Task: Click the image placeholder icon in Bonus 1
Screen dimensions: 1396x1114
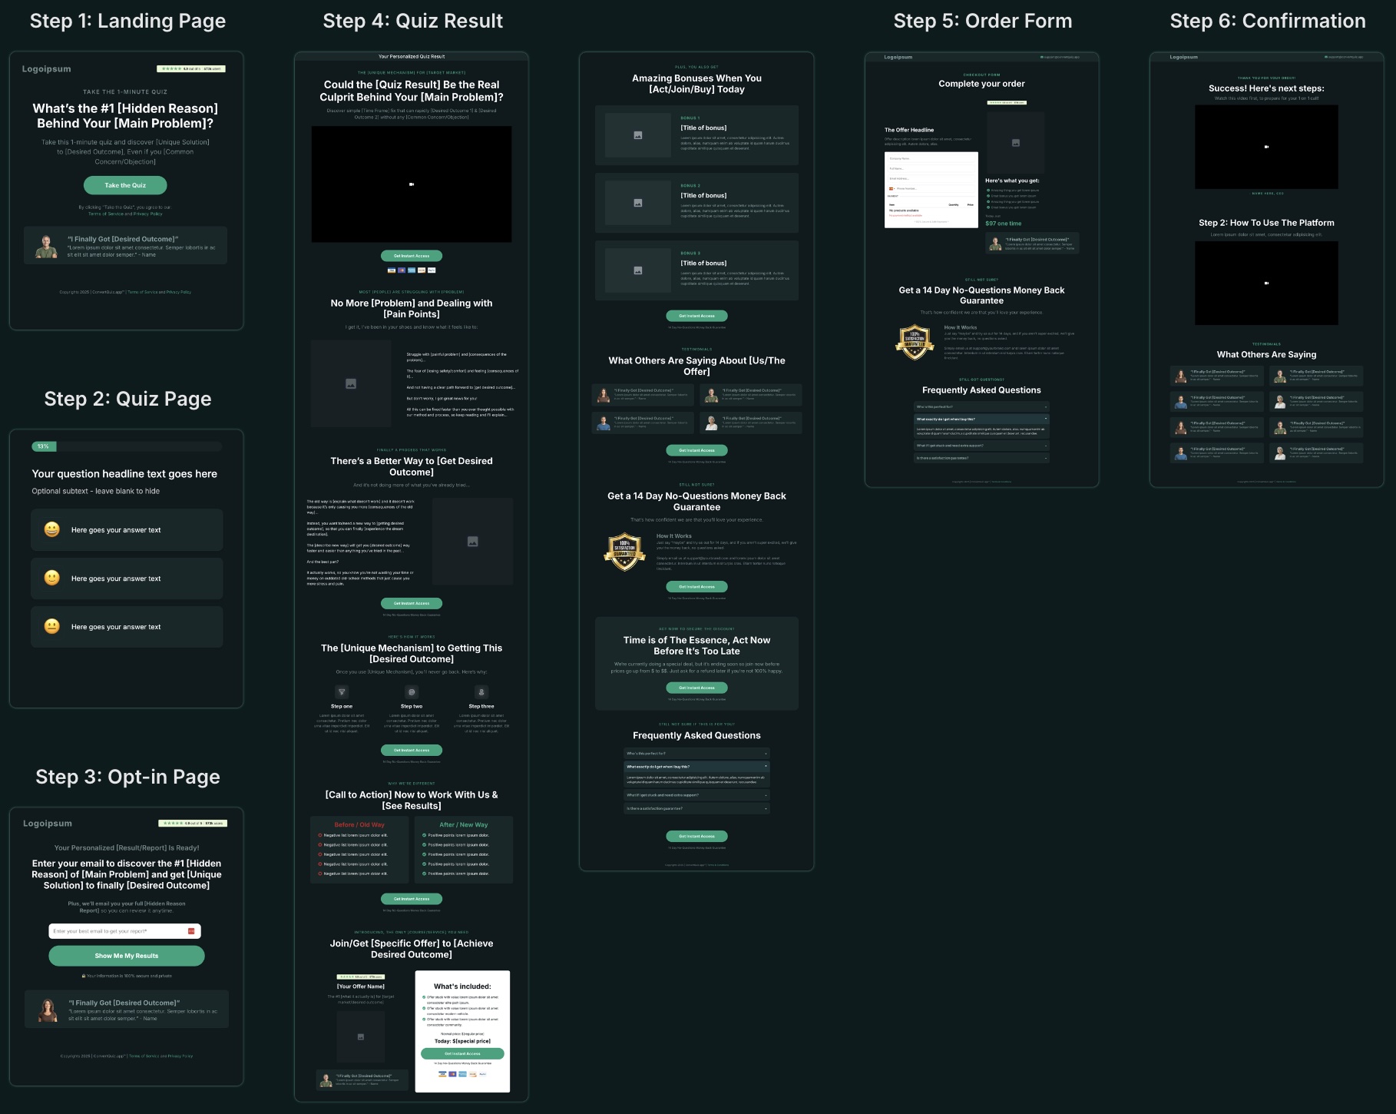Action: tap(637, 135)
